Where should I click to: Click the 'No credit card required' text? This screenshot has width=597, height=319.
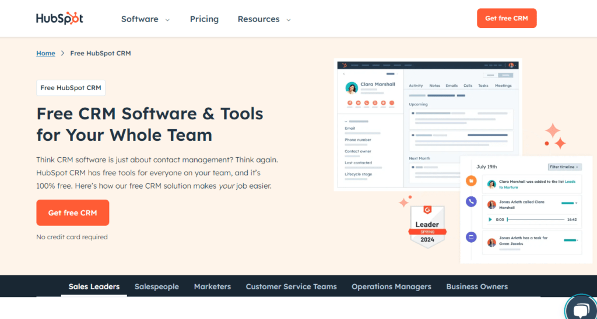pos(72,237)
